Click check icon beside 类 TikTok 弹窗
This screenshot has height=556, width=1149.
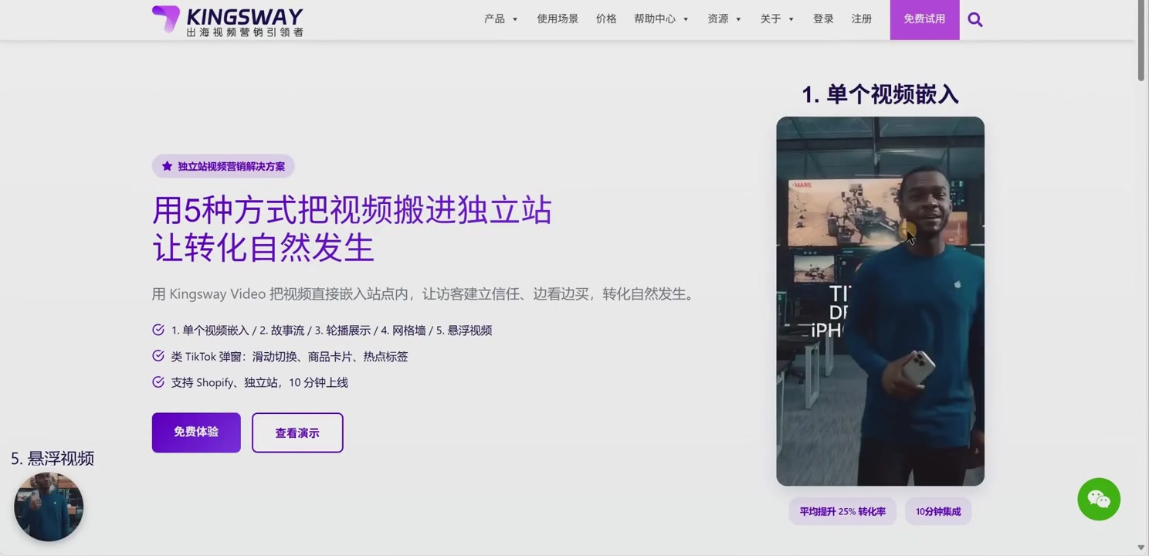tap(158, 356)
